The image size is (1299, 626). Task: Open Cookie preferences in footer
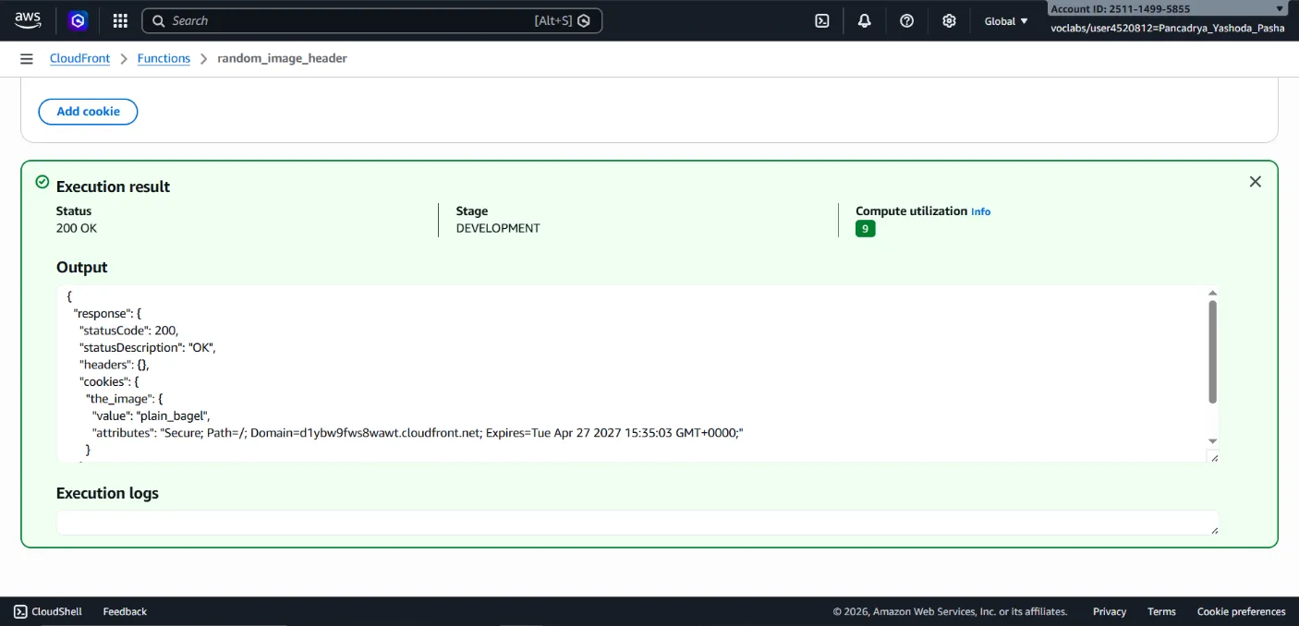pos(1241,611)
